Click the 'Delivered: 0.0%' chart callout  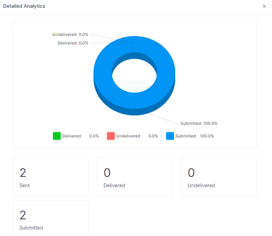click(73, 43)
